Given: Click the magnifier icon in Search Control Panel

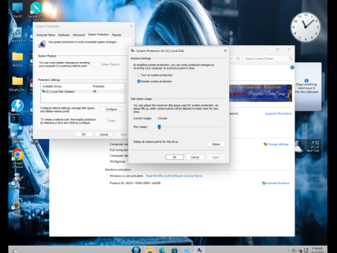Looking at the screenshot, I should (290, 59).
